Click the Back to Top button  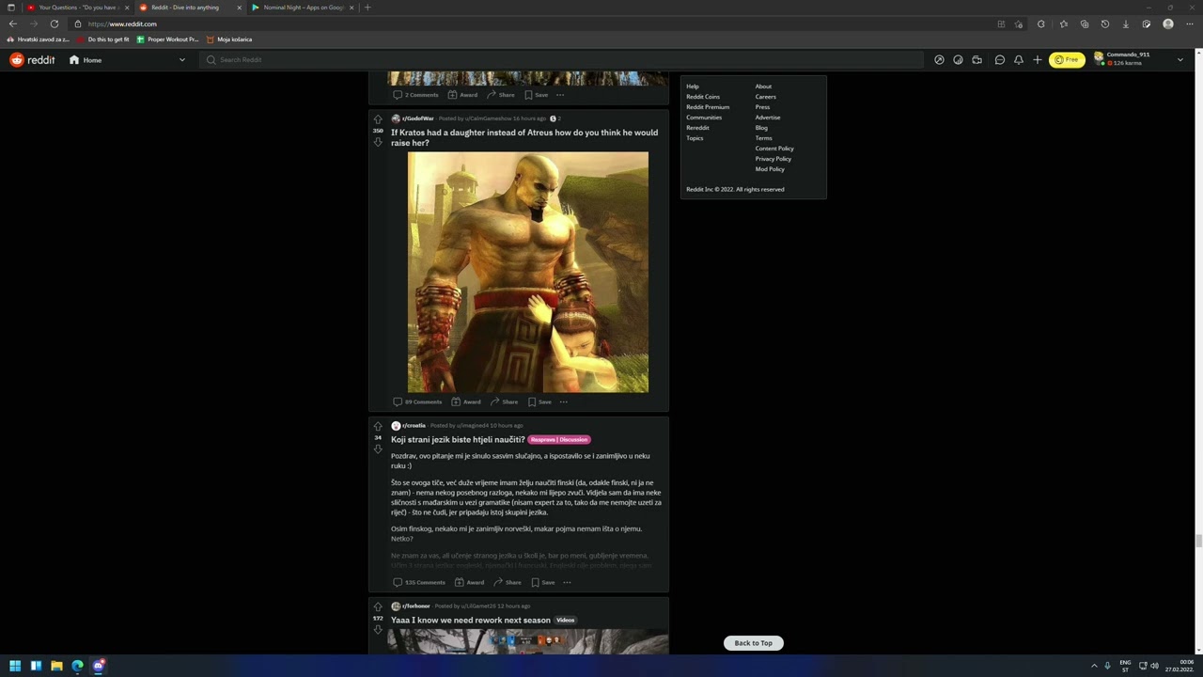coord(754,643)
